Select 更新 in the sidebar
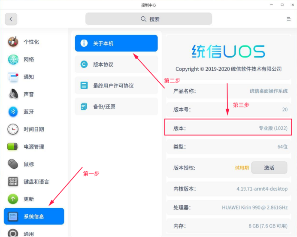 click(x=34, y=199)
